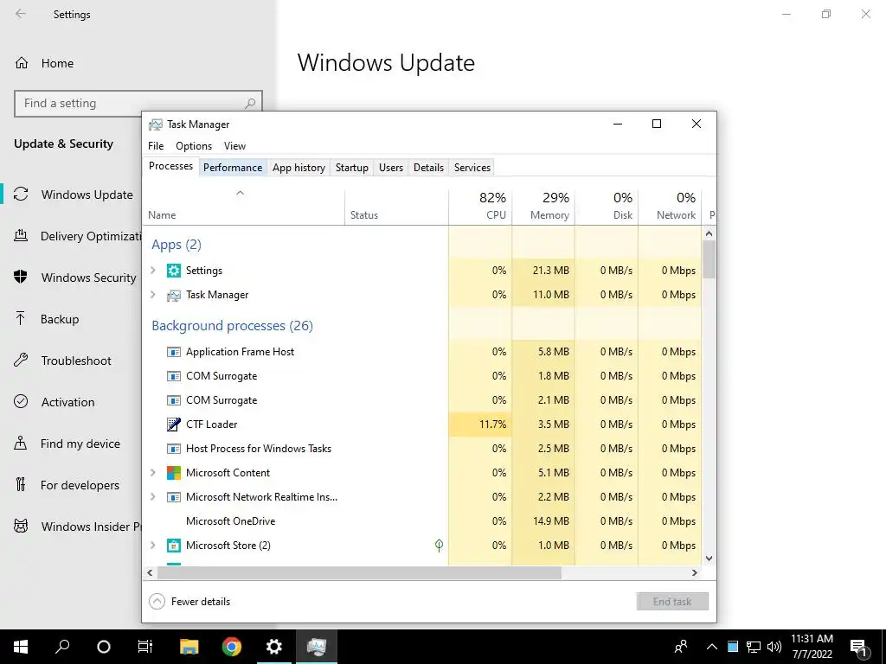Open the Action Center notifications icon
This screenshot has width=886, height=664.
859,647
